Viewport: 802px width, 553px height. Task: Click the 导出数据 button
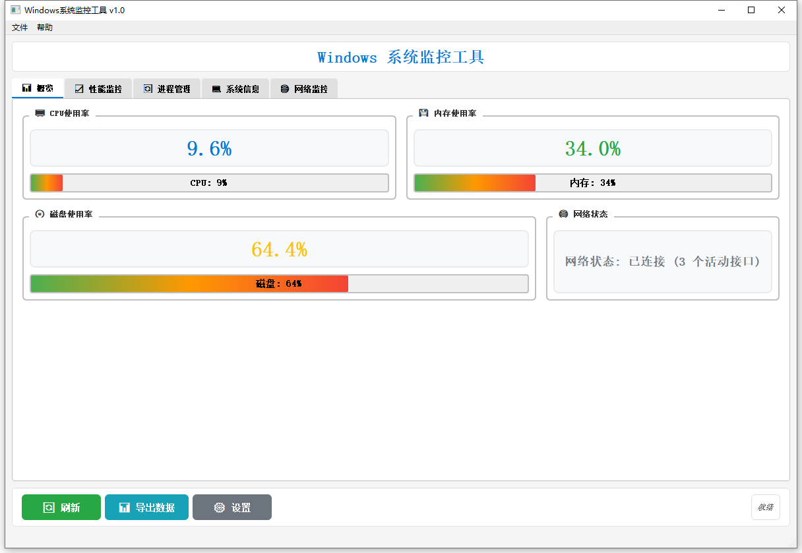tap(146, 508)
